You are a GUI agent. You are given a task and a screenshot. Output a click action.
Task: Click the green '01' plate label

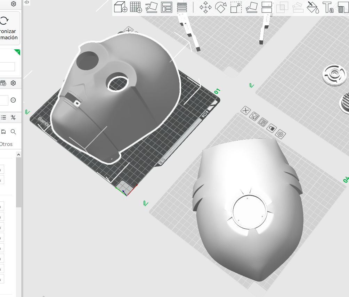click(217, 91)
